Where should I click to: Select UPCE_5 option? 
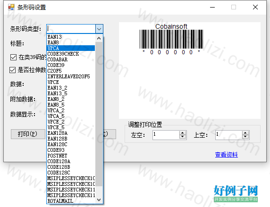[71, 127]
